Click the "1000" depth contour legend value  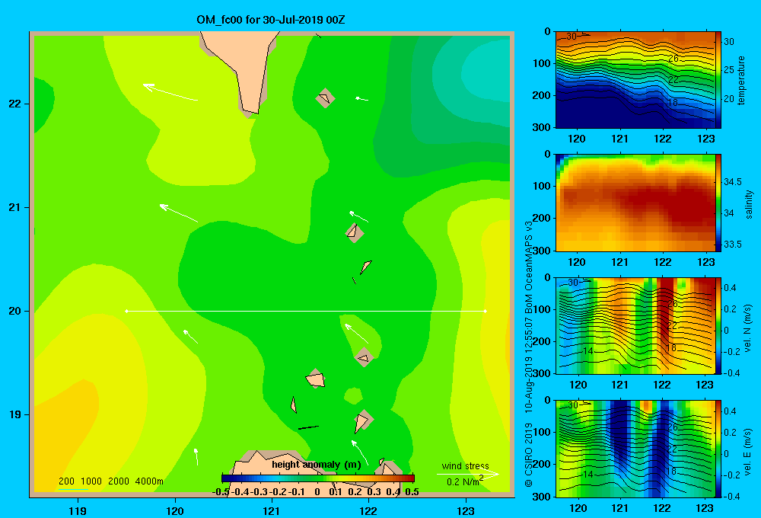(x=91, y=481)
